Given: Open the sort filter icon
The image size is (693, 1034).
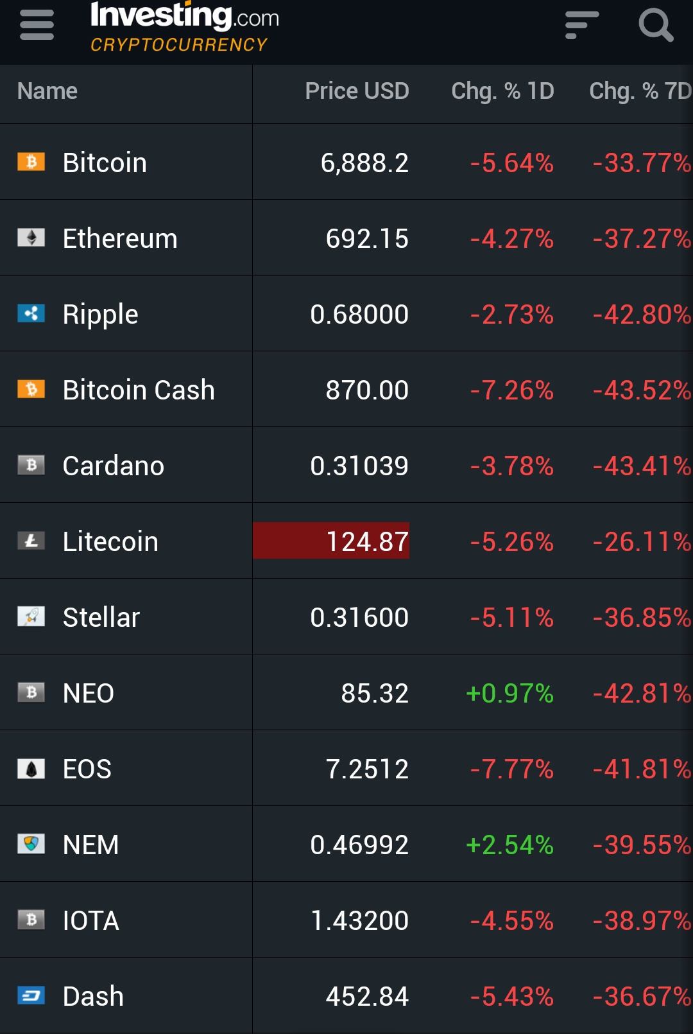Looking at the screenshot, I should click(581, 25).
